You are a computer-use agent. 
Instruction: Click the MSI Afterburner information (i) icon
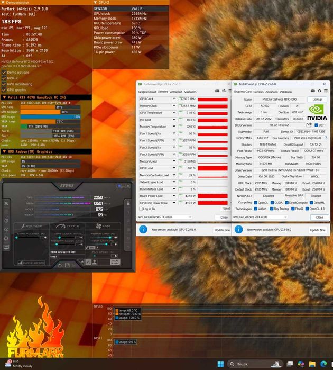[6, 221]
